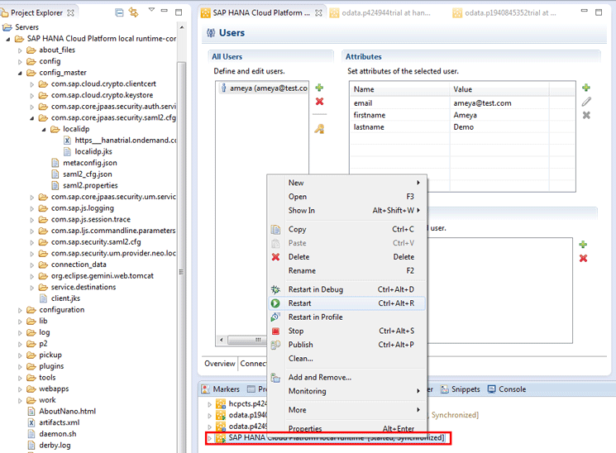Click the red X to remove user ameya

coord(319,102)
